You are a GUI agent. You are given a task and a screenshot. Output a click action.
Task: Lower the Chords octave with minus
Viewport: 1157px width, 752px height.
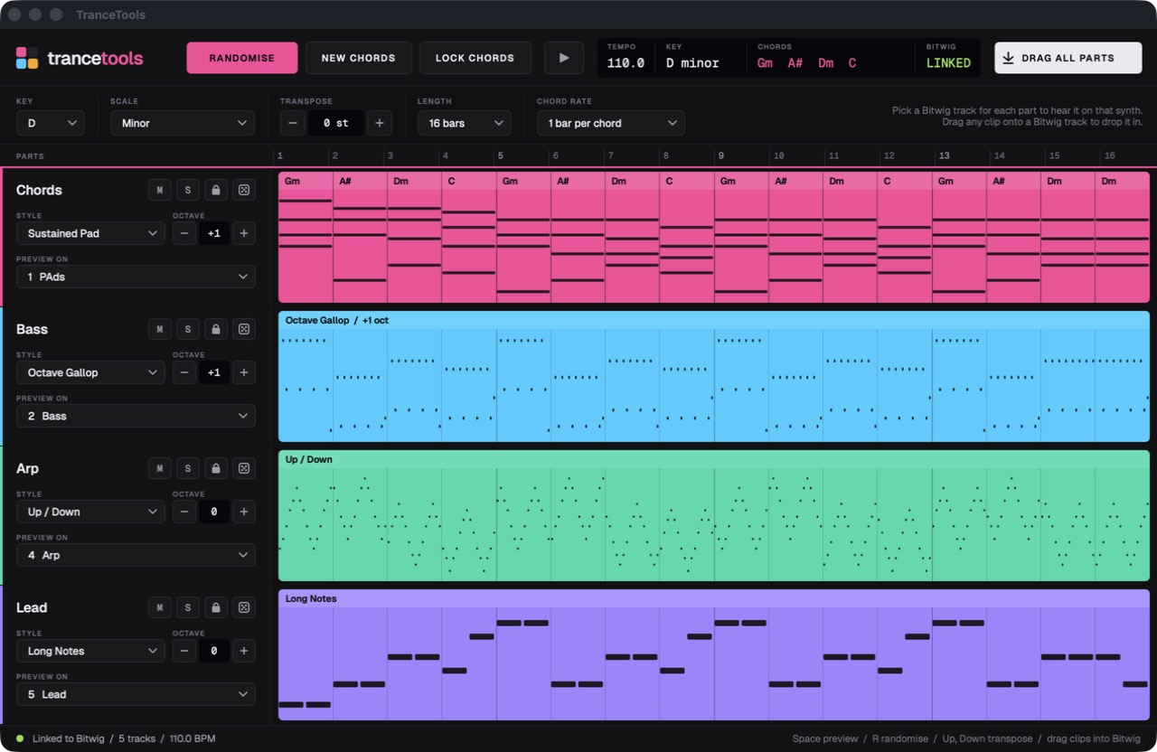tap(184, 233)
